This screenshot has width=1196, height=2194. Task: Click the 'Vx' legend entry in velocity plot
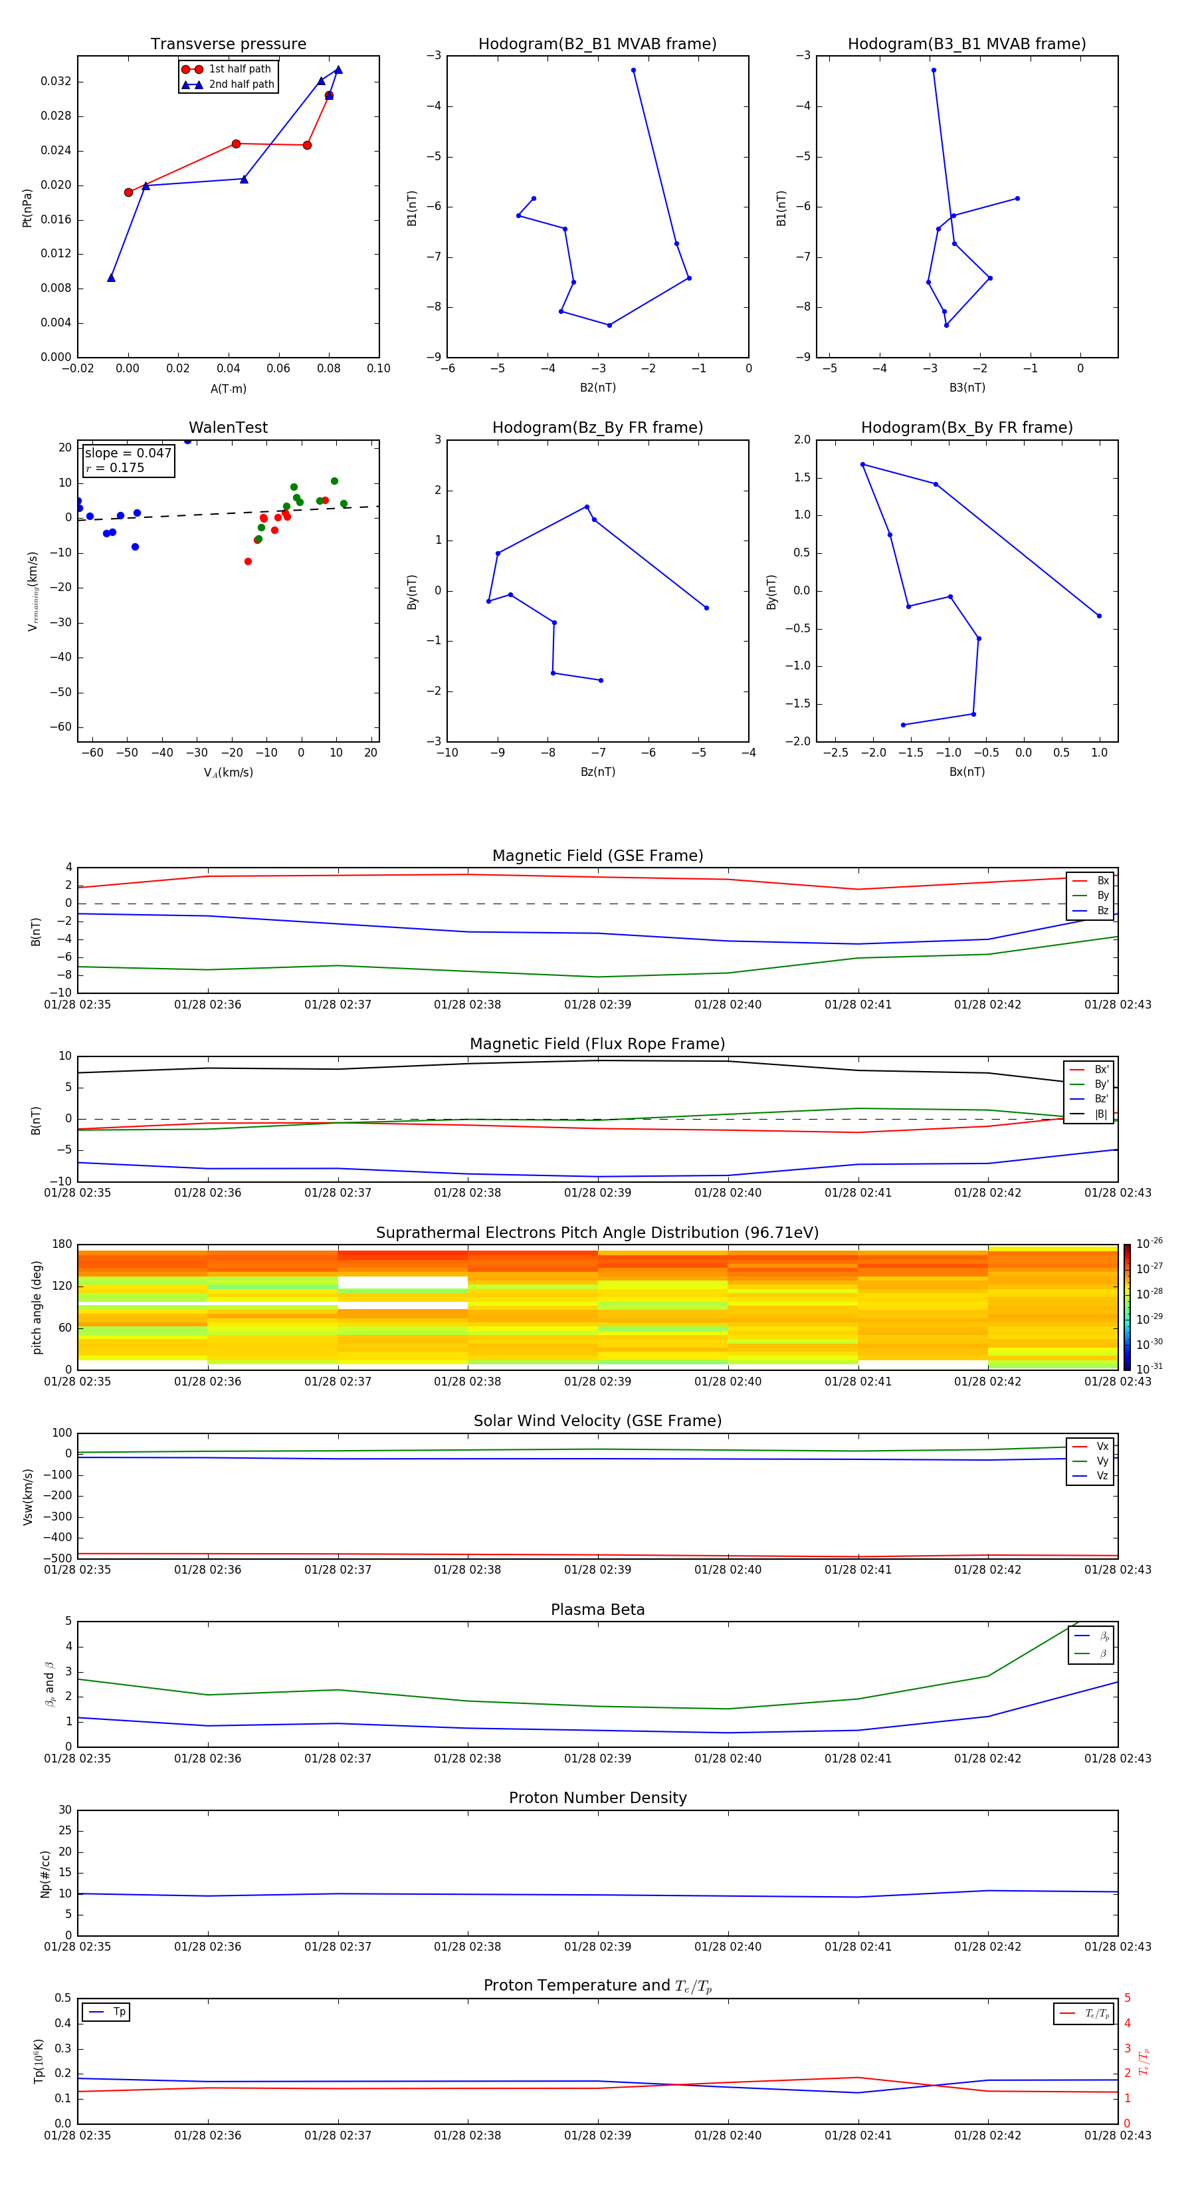pyautogui.click(x=1090, y=1446)
